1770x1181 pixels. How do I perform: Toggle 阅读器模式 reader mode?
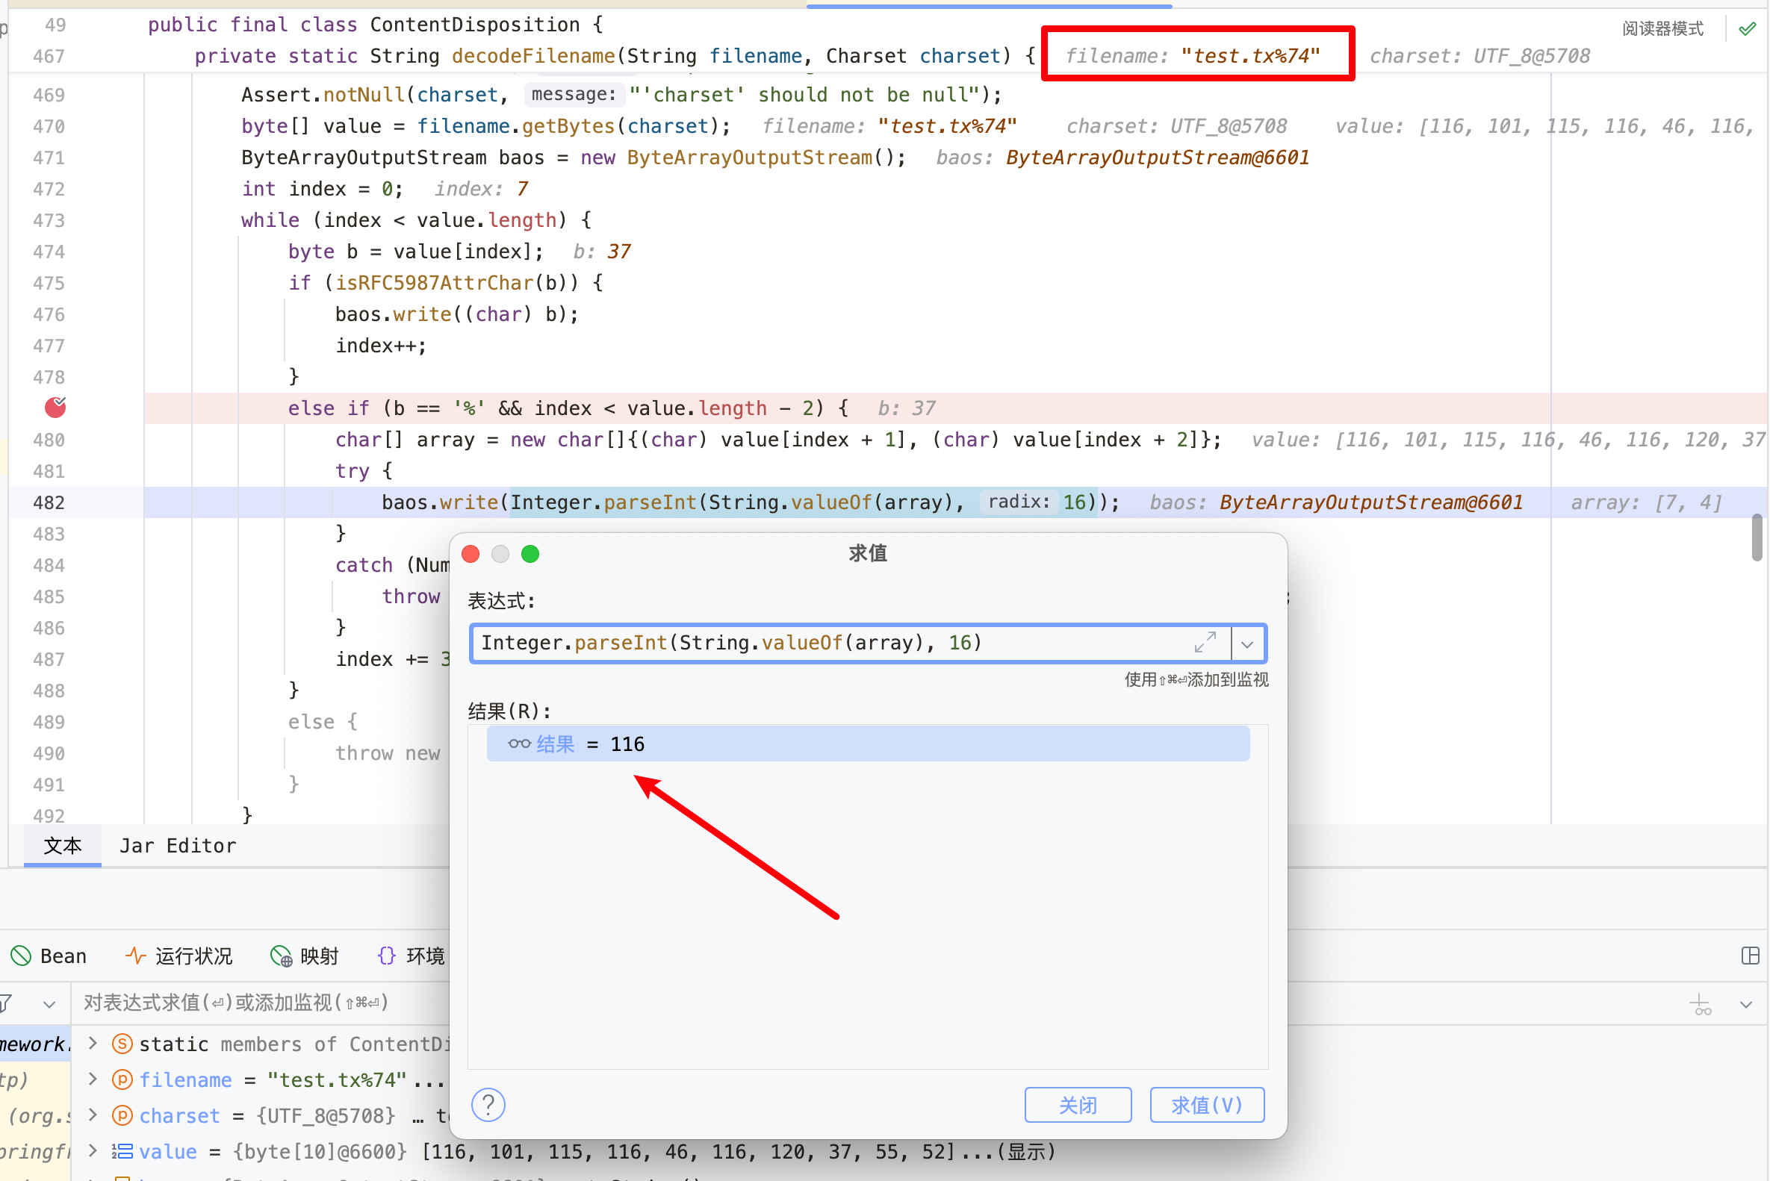tap(1663, 28)
